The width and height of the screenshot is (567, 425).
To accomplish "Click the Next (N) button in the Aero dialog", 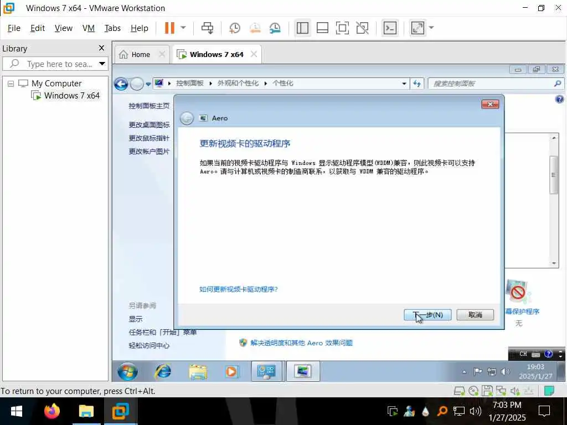I will pyautogui.click(x=427, y=315).
